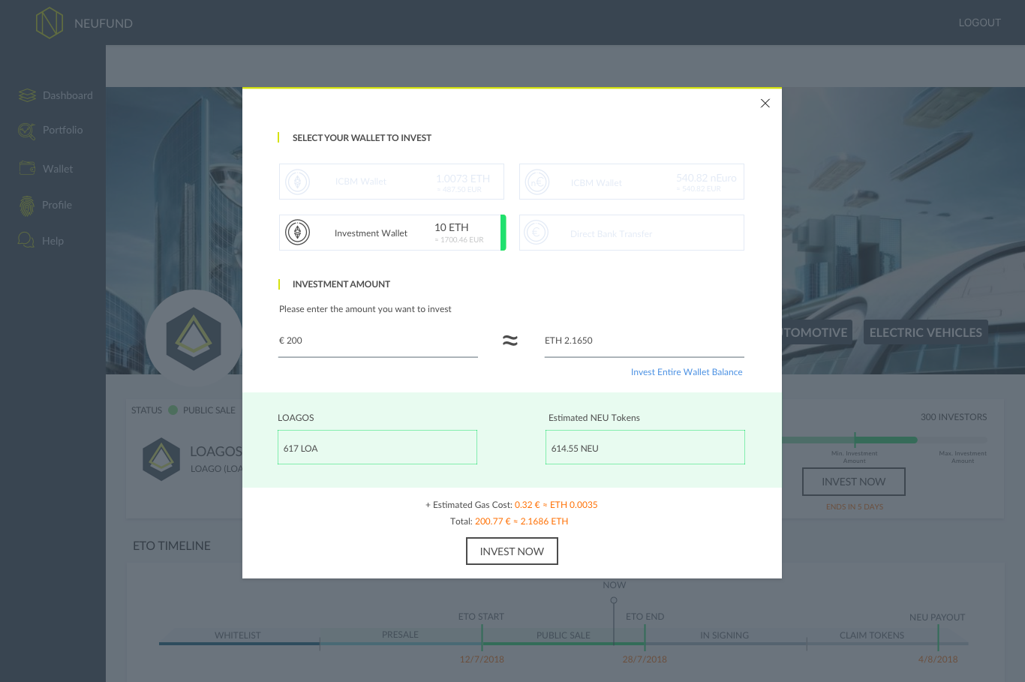This screenshot has width=1025, height=682.
Task: Log out of Neufund
Action: click(980, 23)
